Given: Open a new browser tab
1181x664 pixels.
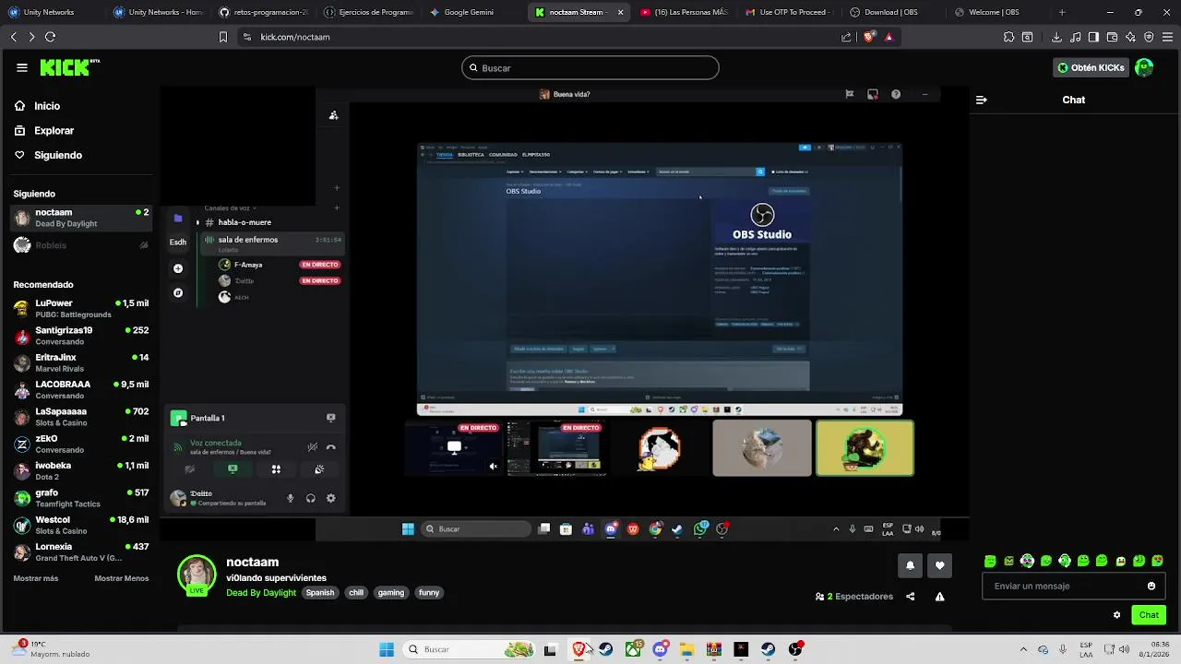Looking at the screenshot, I should click(x=1062, y=12).
